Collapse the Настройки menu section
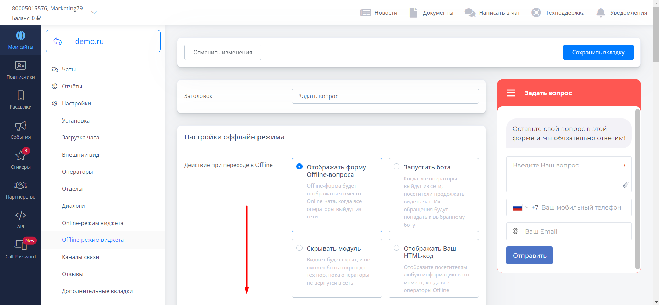 pyautogui.click(x=76, y=103)
